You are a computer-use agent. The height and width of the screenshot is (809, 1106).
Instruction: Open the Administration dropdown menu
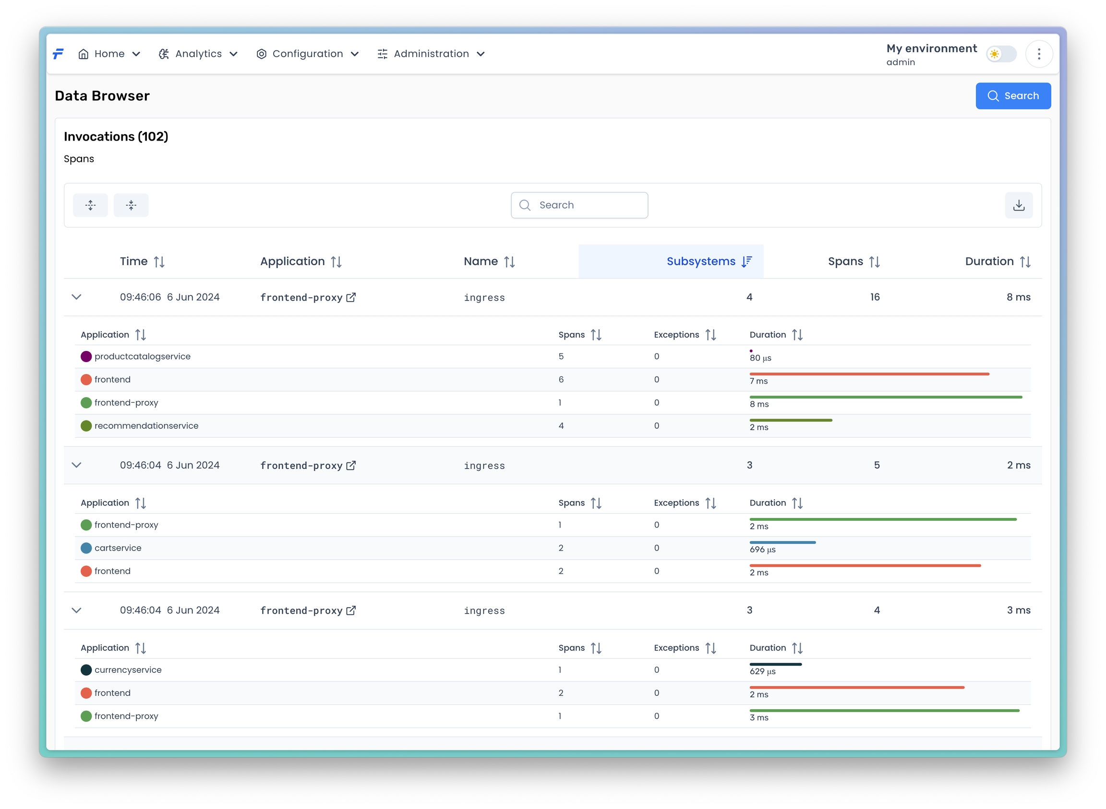coord(431,54)
